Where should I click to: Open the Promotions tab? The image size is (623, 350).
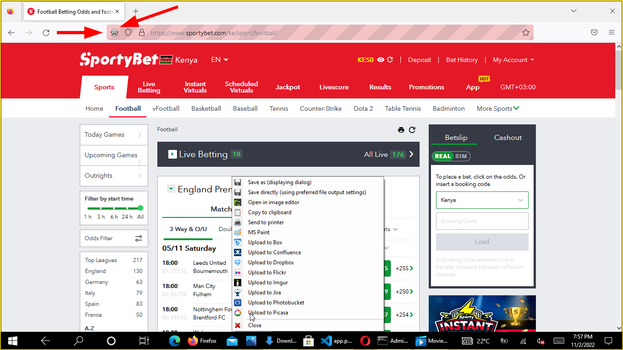coord(426,87)
